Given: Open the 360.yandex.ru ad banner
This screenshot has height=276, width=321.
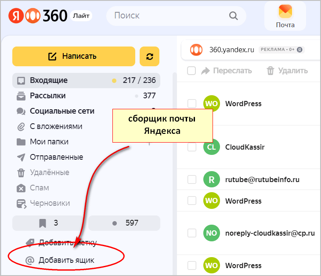Looking at the screenshot, I should coord(251,50).
